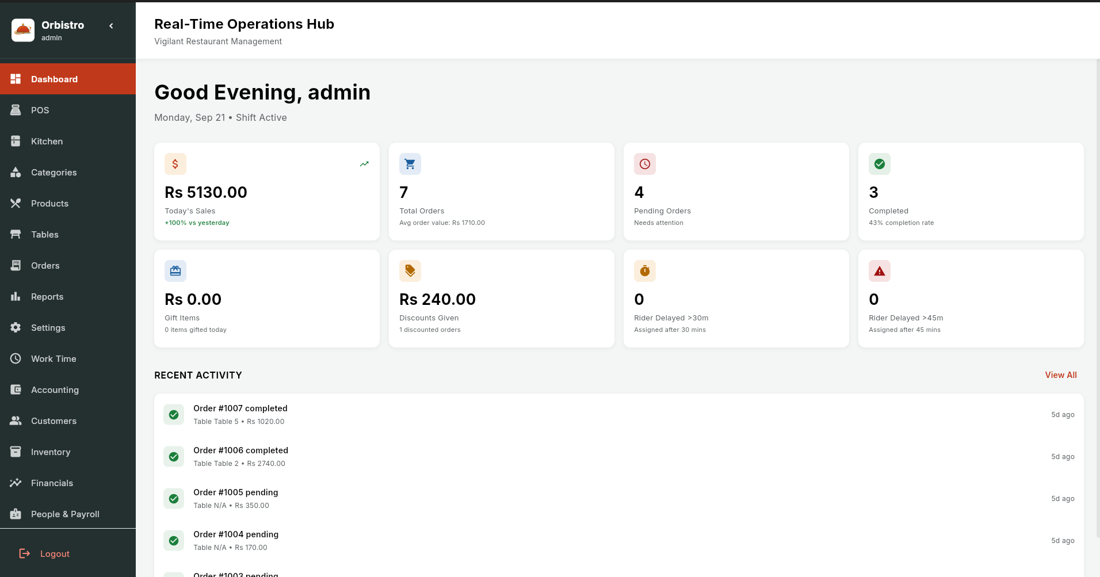Screen dimensions: 1100x577
Task: Click the trending-up arrow on the sales card
Action: point(364,164)
